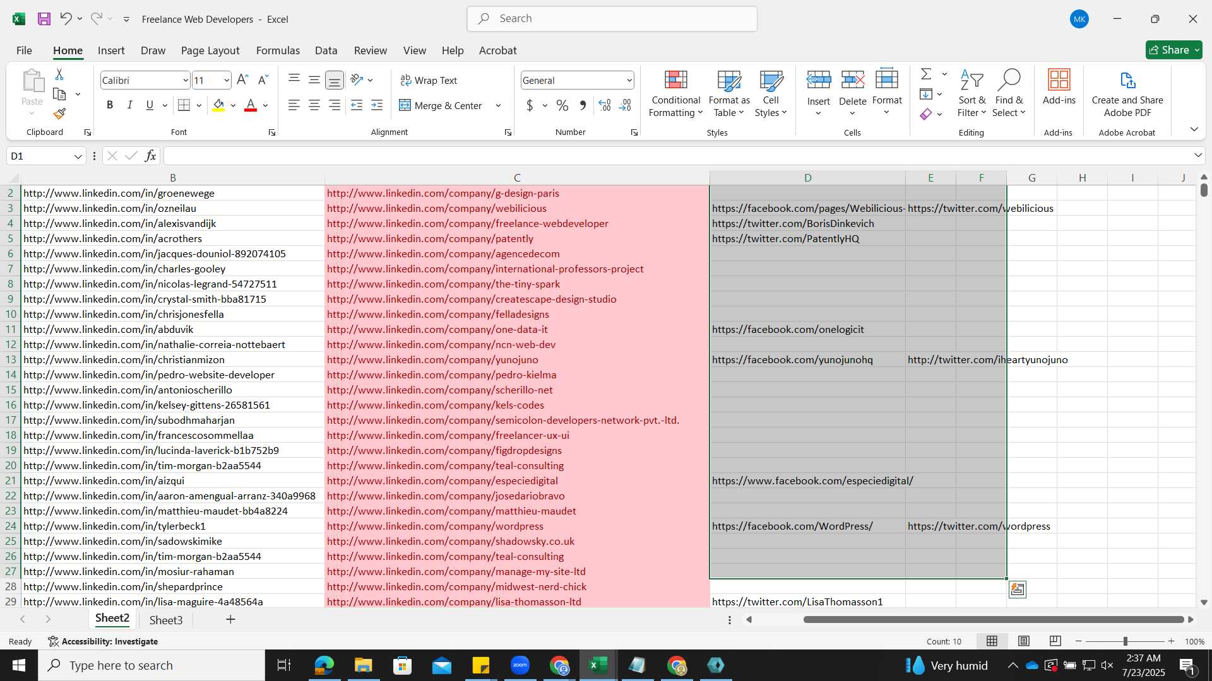This screenshot has height=681, width=1212.
Task: Click Increase Decimal icon
Action: tap(605, 105)
